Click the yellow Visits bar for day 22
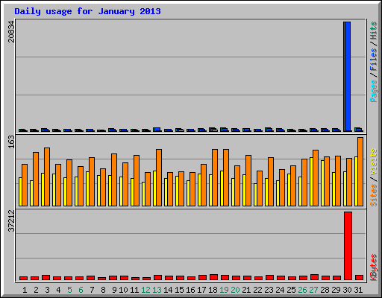 click(x=255, y=194)
